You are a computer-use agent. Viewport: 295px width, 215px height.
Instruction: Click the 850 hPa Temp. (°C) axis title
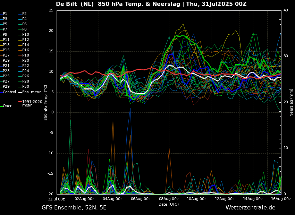pos(46,102)
